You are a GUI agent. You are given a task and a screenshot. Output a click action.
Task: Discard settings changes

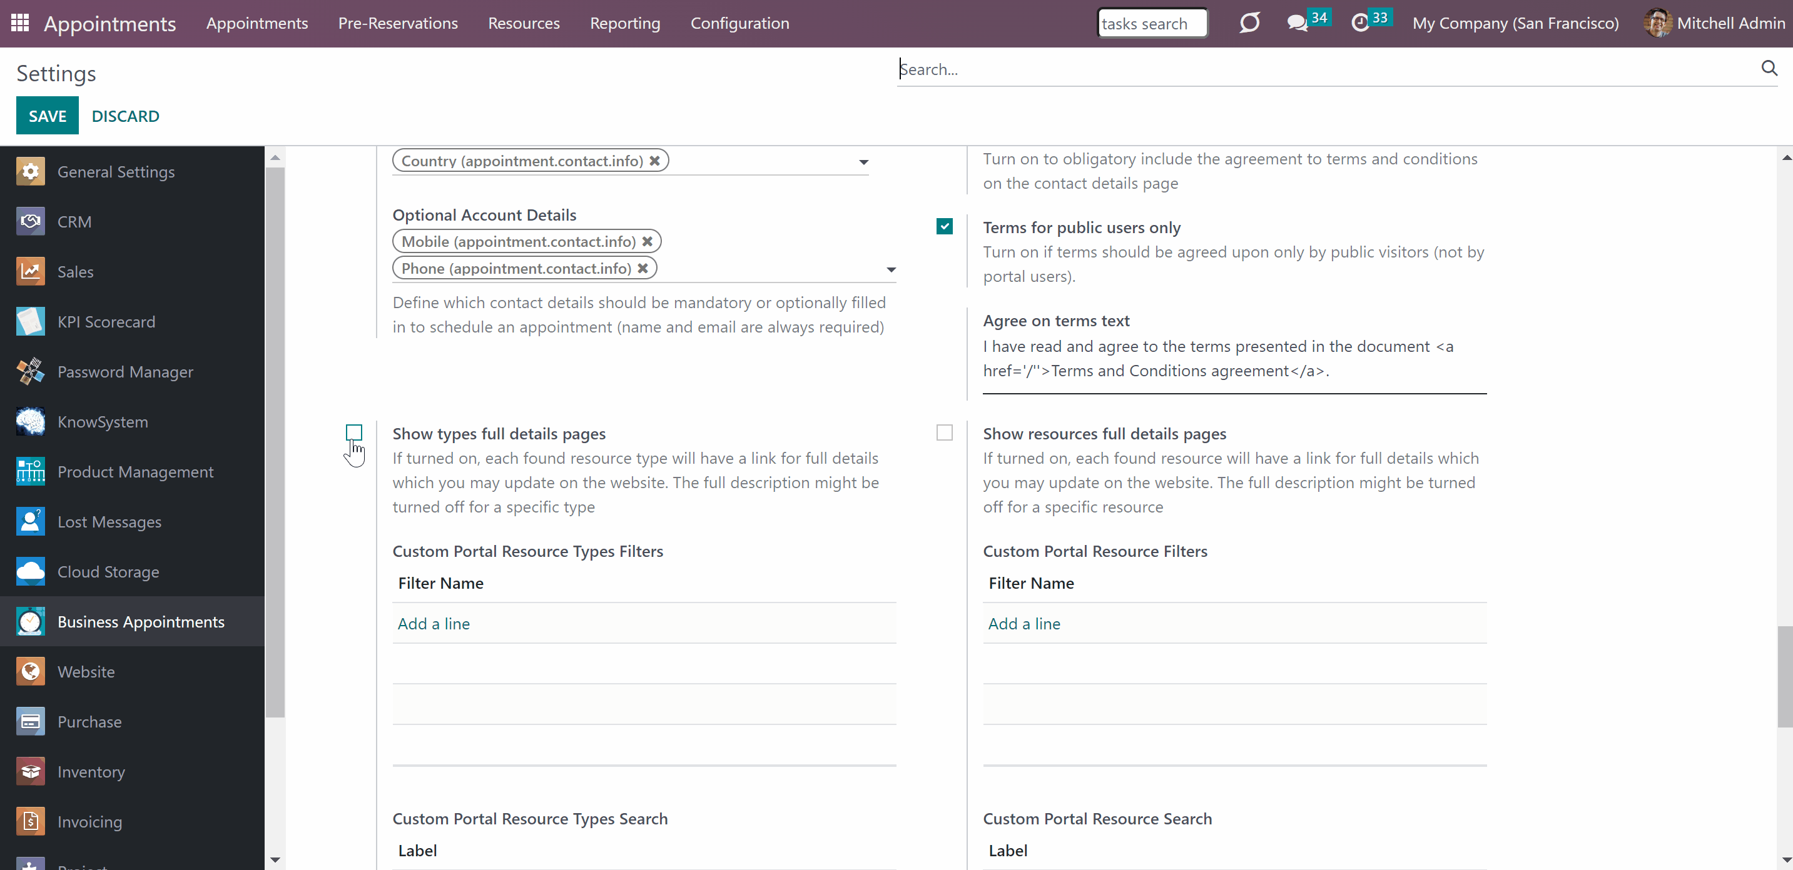pos(125,116)
